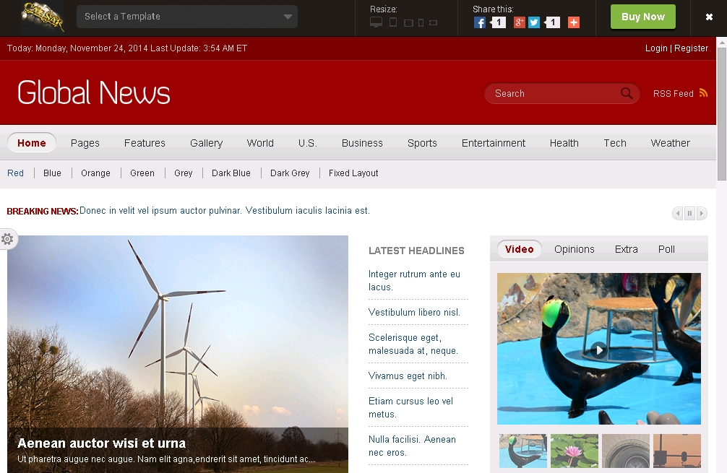
Task: Click the Google Plus share icon
Action: (519, 22)
